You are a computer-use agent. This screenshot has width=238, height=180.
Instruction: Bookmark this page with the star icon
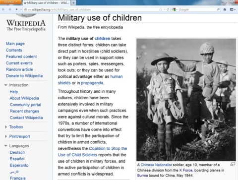161,9
